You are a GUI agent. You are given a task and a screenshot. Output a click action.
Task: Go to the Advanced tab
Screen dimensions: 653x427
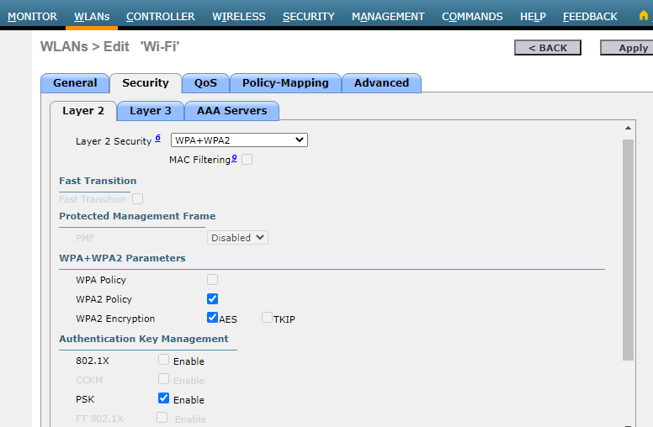[x=381, y=83]
